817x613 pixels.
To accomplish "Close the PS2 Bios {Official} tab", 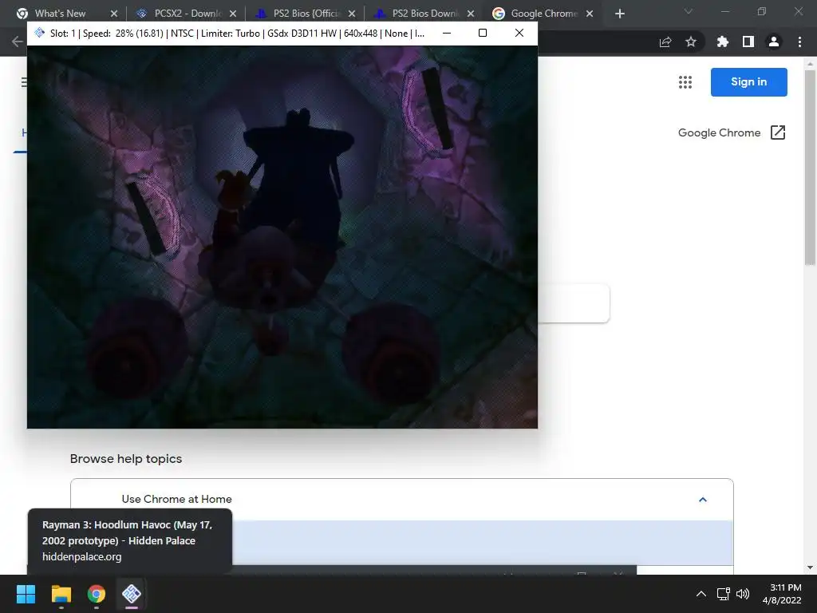I will (352, 14).
